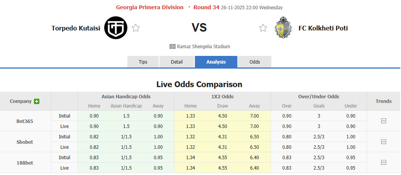The image size is (401, 175).
Task: Favorite FC Kolkheti Poti with the star icon
Action: pyautogui.click(x=263, y=28)
